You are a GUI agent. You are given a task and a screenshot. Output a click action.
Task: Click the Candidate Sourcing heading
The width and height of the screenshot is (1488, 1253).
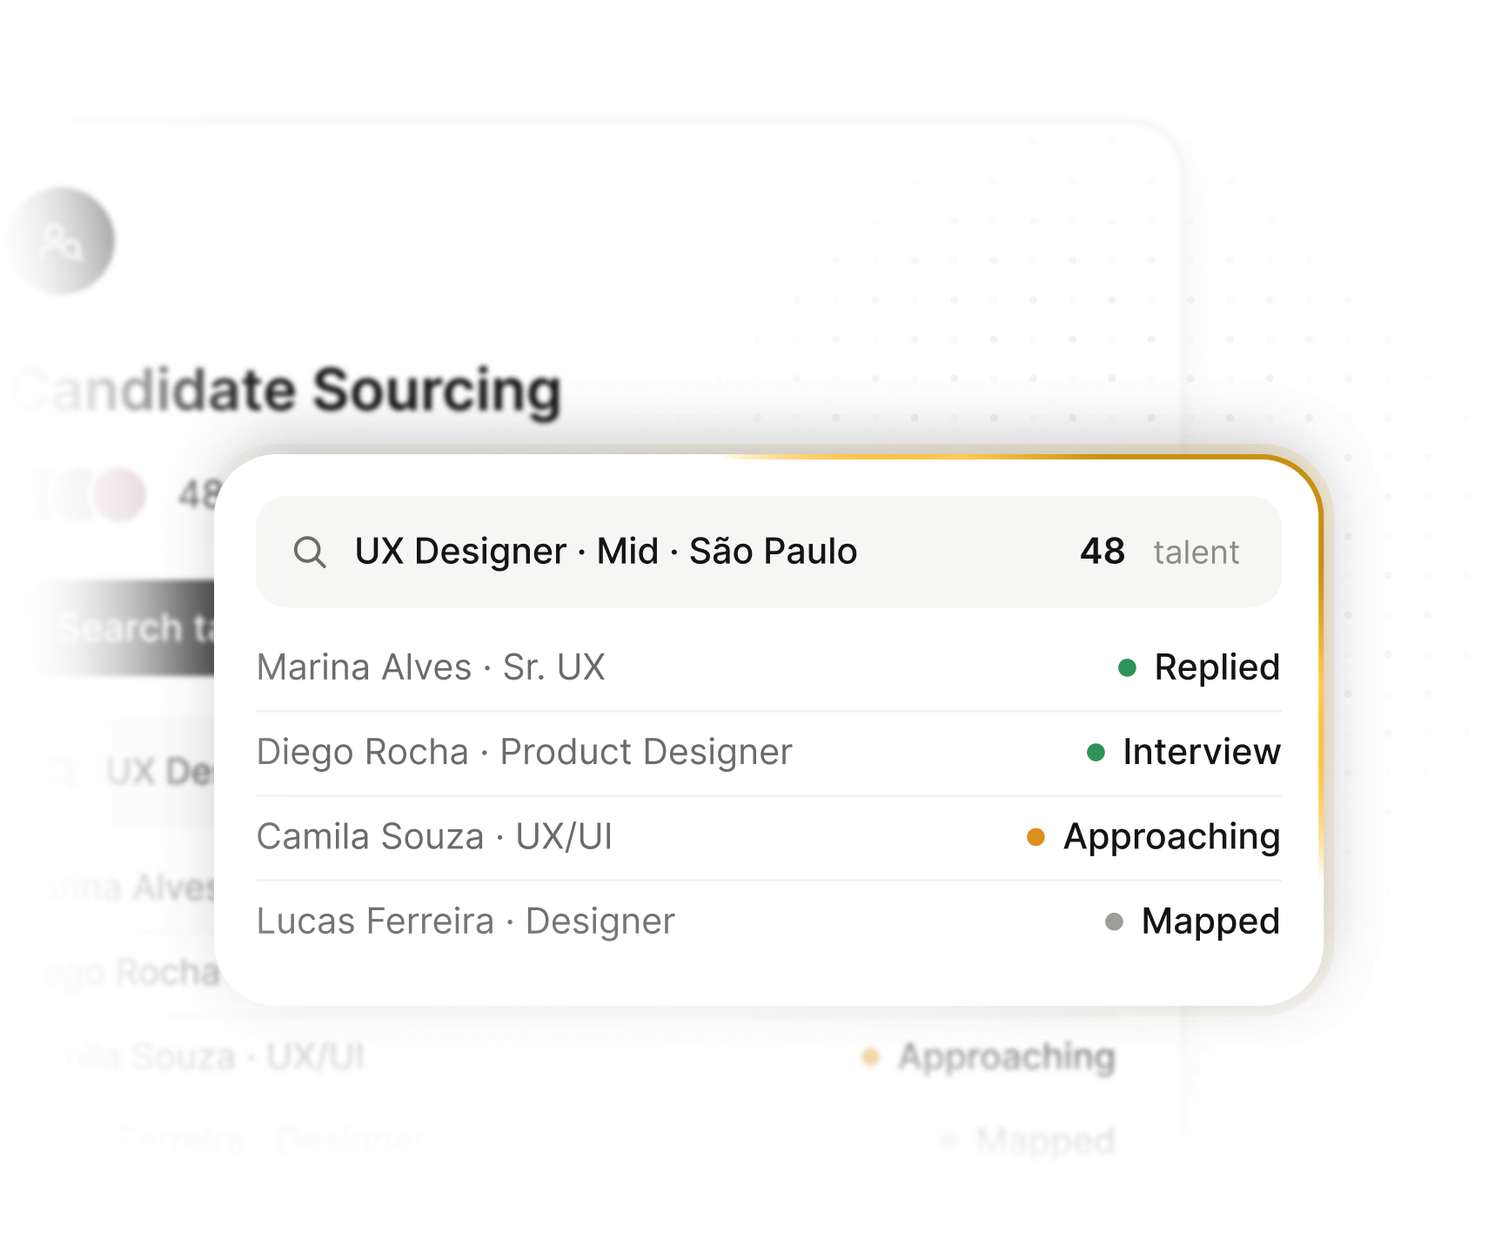point(288,391)
